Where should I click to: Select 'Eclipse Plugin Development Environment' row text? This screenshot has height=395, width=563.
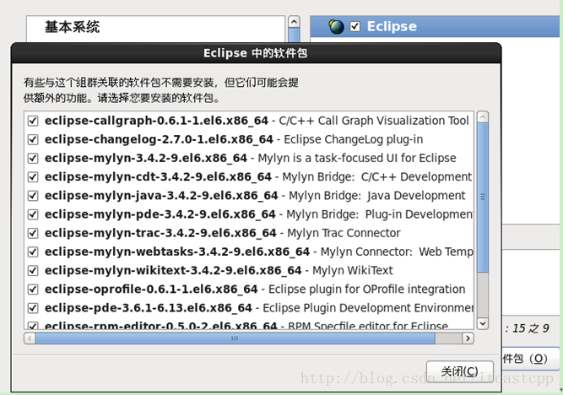pos(368,308)
